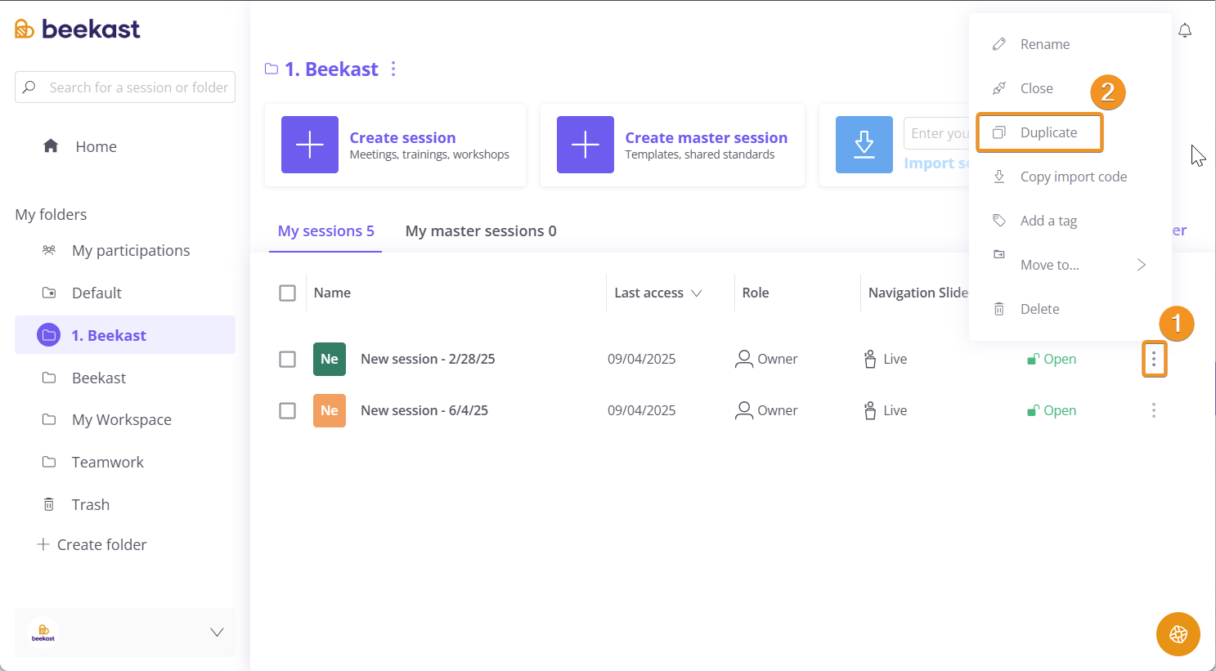Click the notifications bell icon
This screenshot has width=1216, height=671.
(x=1185, y=30)
